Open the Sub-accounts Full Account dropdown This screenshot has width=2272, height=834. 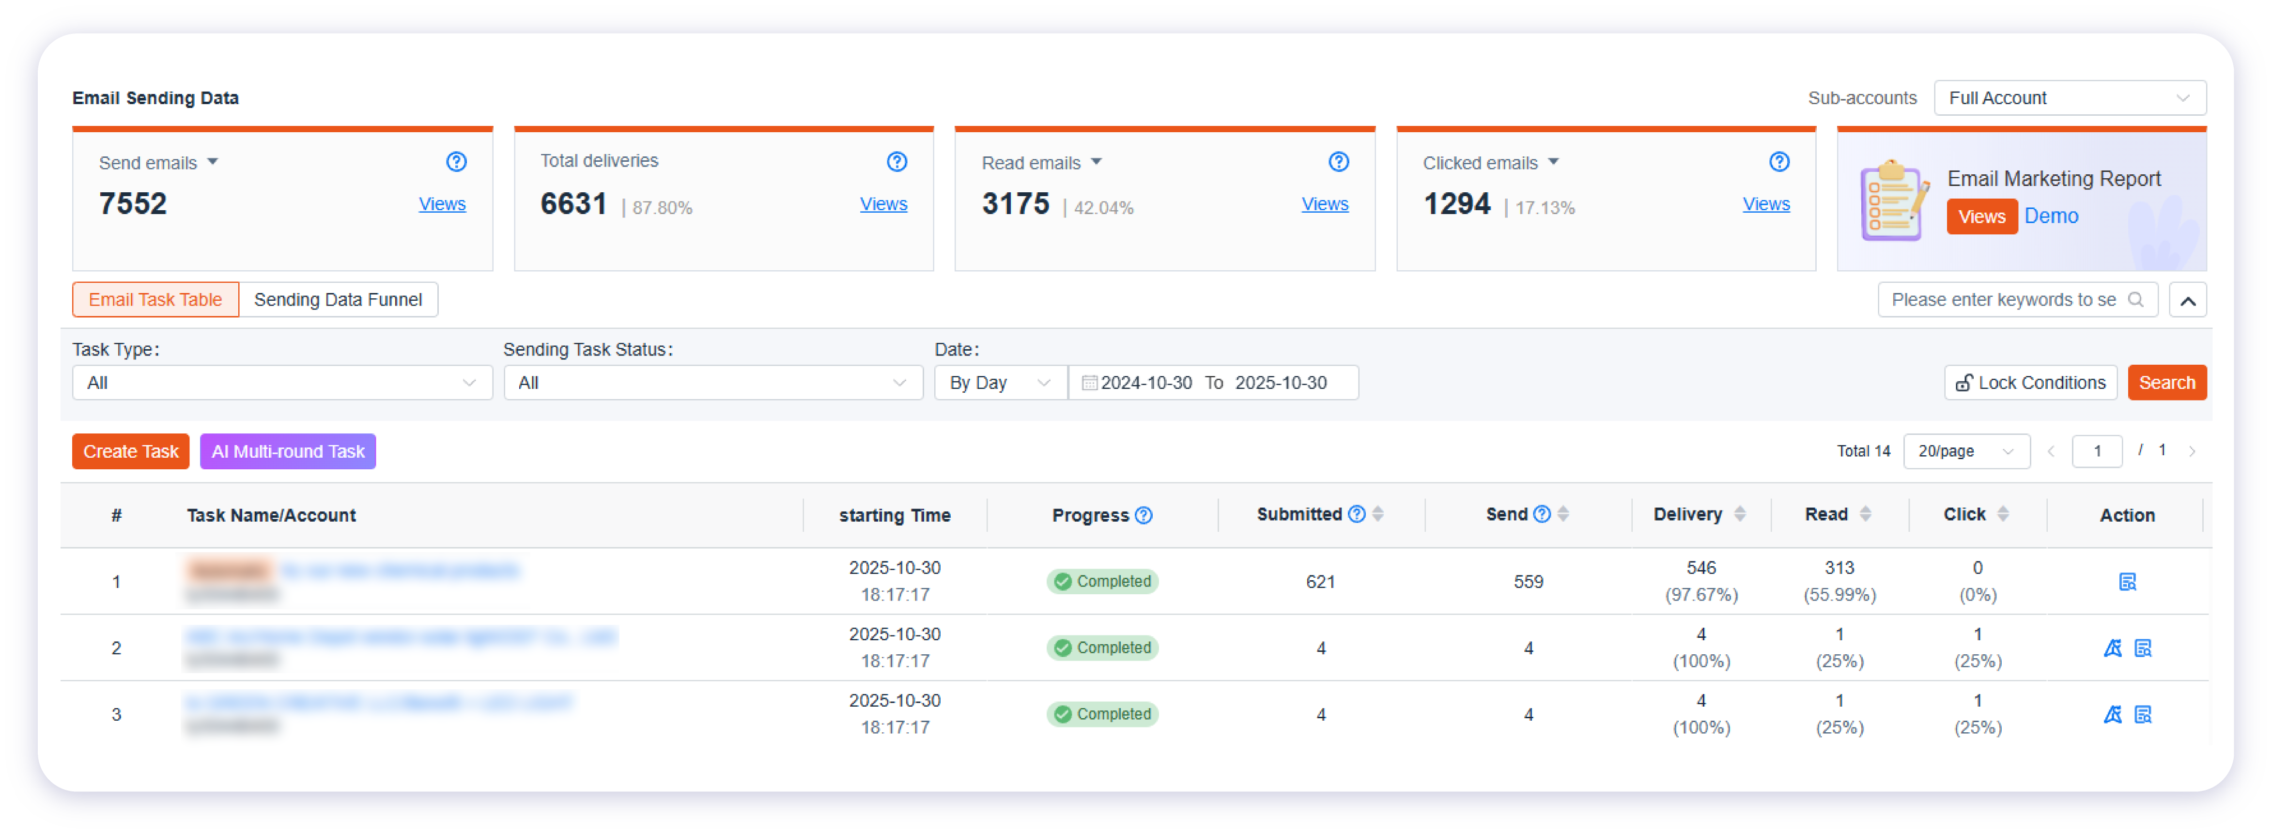(2070, 98)
